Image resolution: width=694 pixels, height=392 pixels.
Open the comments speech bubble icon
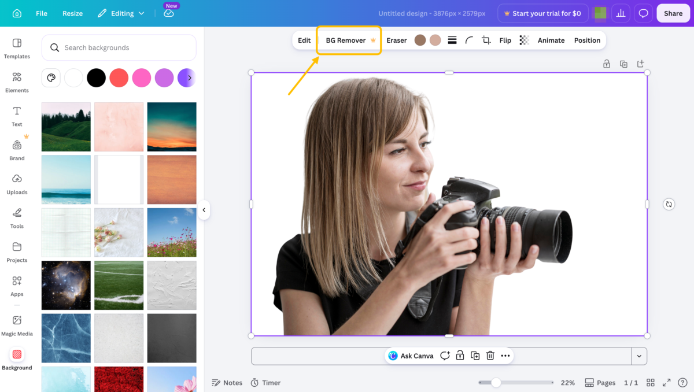tap(643, 13)
